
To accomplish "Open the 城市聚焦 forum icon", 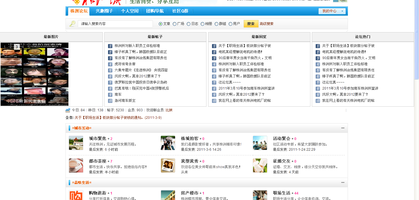I will tap(76, 143).
